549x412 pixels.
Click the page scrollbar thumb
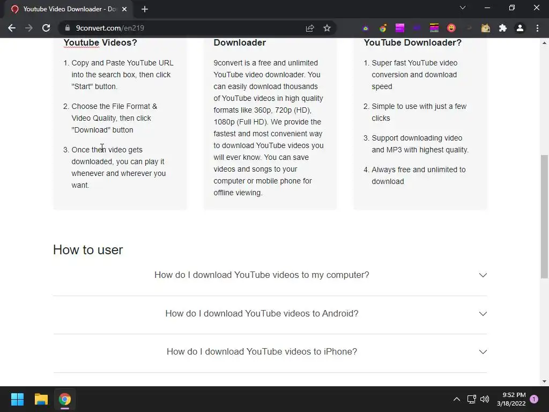point(544,216)
